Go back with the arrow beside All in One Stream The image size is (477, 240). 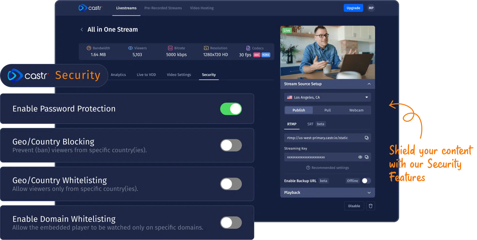click(x=82, y=30)
